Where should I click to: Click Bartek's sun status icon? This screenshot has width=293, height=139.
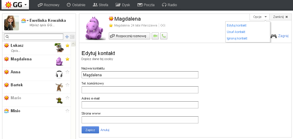coord(7,85)
